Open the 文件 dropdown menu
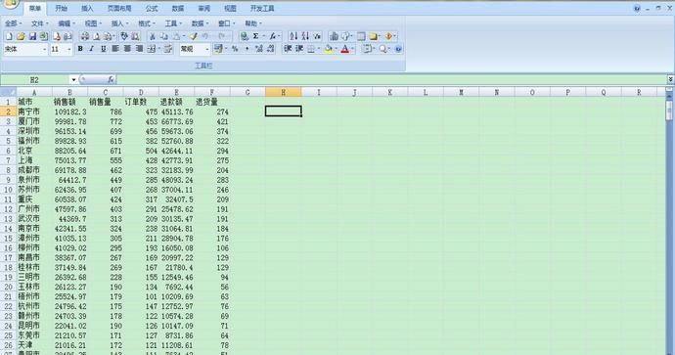This screenshot has height=355, width=675. pyautogui.click(x=39, y=23)
